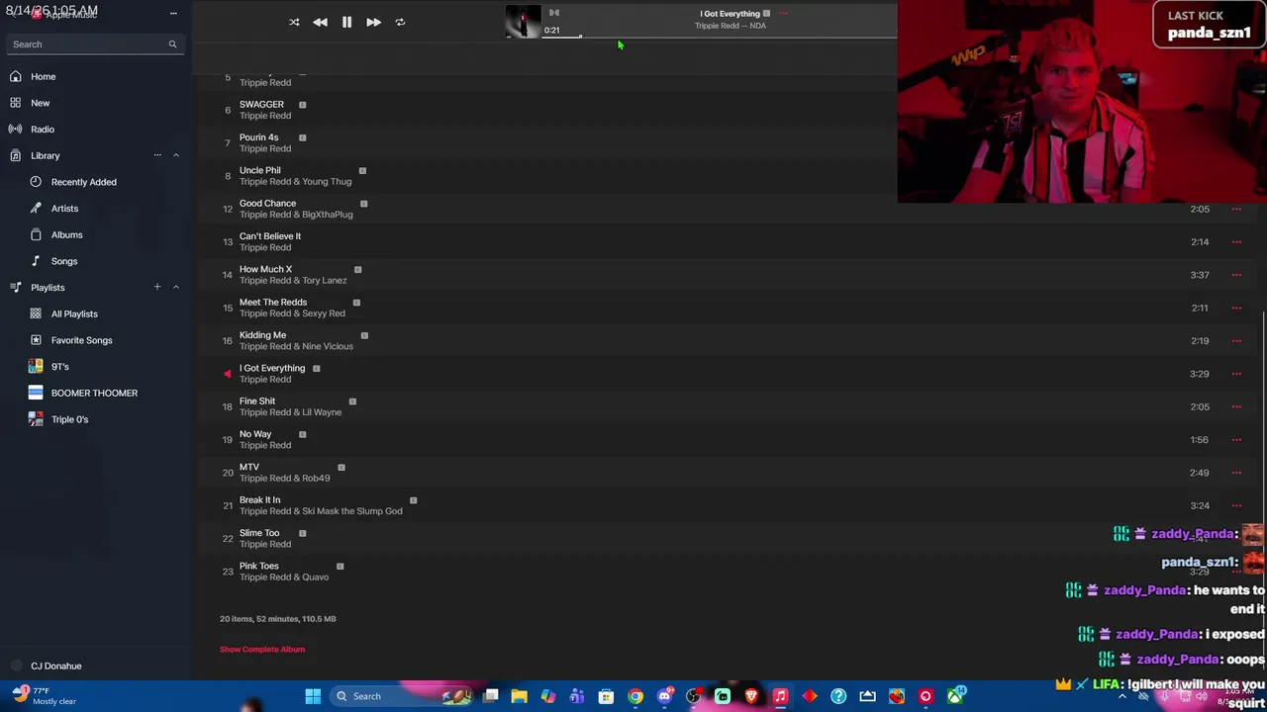Open more options for Can't Believe It
Screen dimensions: 1267x712
pos(1236,242)
